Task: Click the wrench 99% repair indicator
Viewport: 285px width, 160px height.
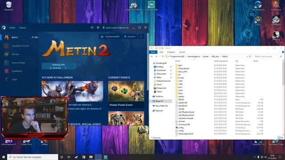Action: pyautogui.click(x=35, y=37)
